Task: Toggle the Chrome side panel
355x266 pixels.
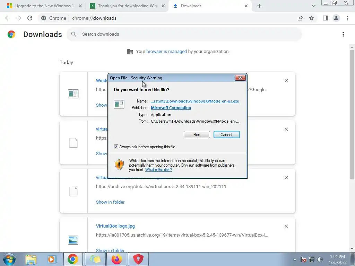Action: click(x=325, y=18)
